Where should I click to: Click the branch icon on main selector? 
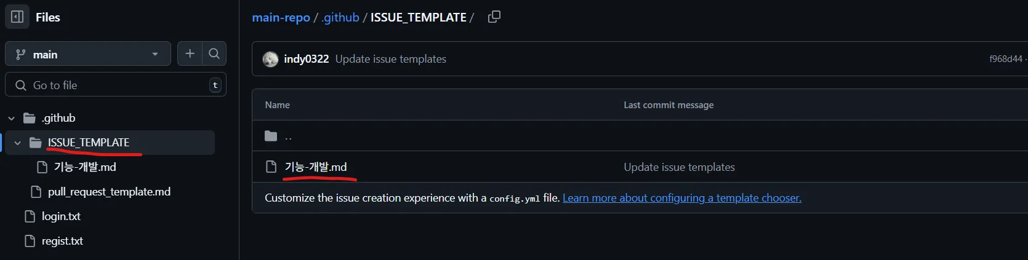point(21,54)
